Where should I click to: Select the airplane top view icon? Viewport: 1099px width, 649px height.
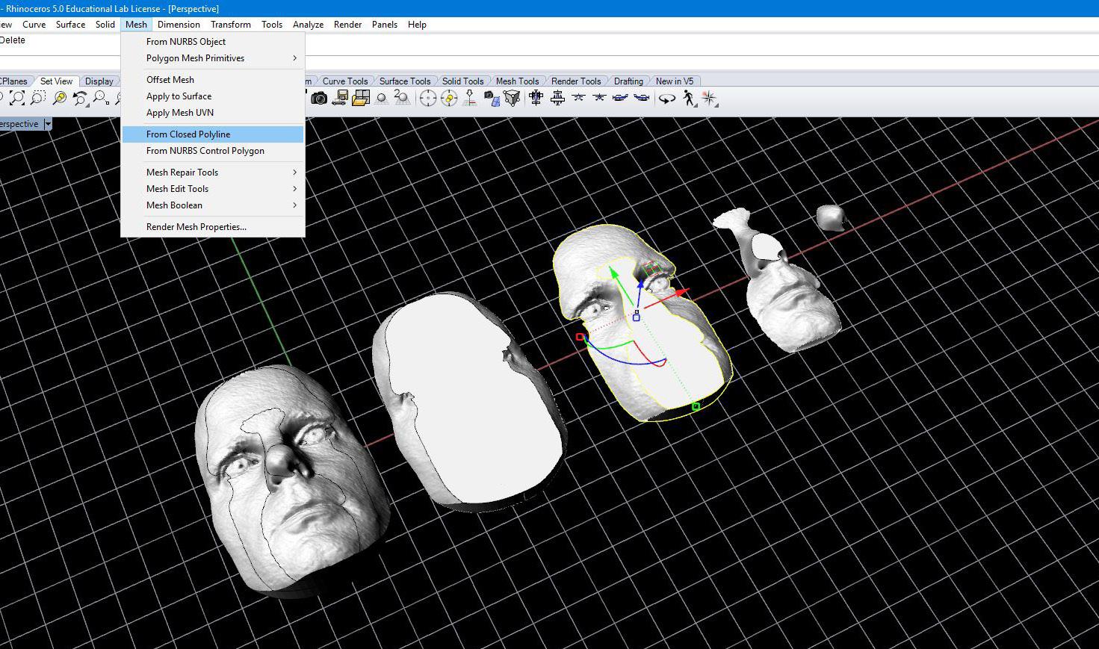point(536,98)
